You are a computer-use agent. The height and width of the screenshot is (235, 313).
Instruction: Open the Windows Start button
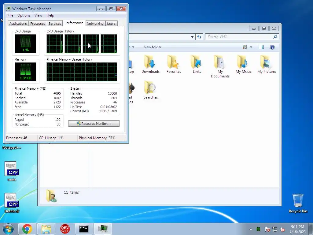click(x=8, y=229)
